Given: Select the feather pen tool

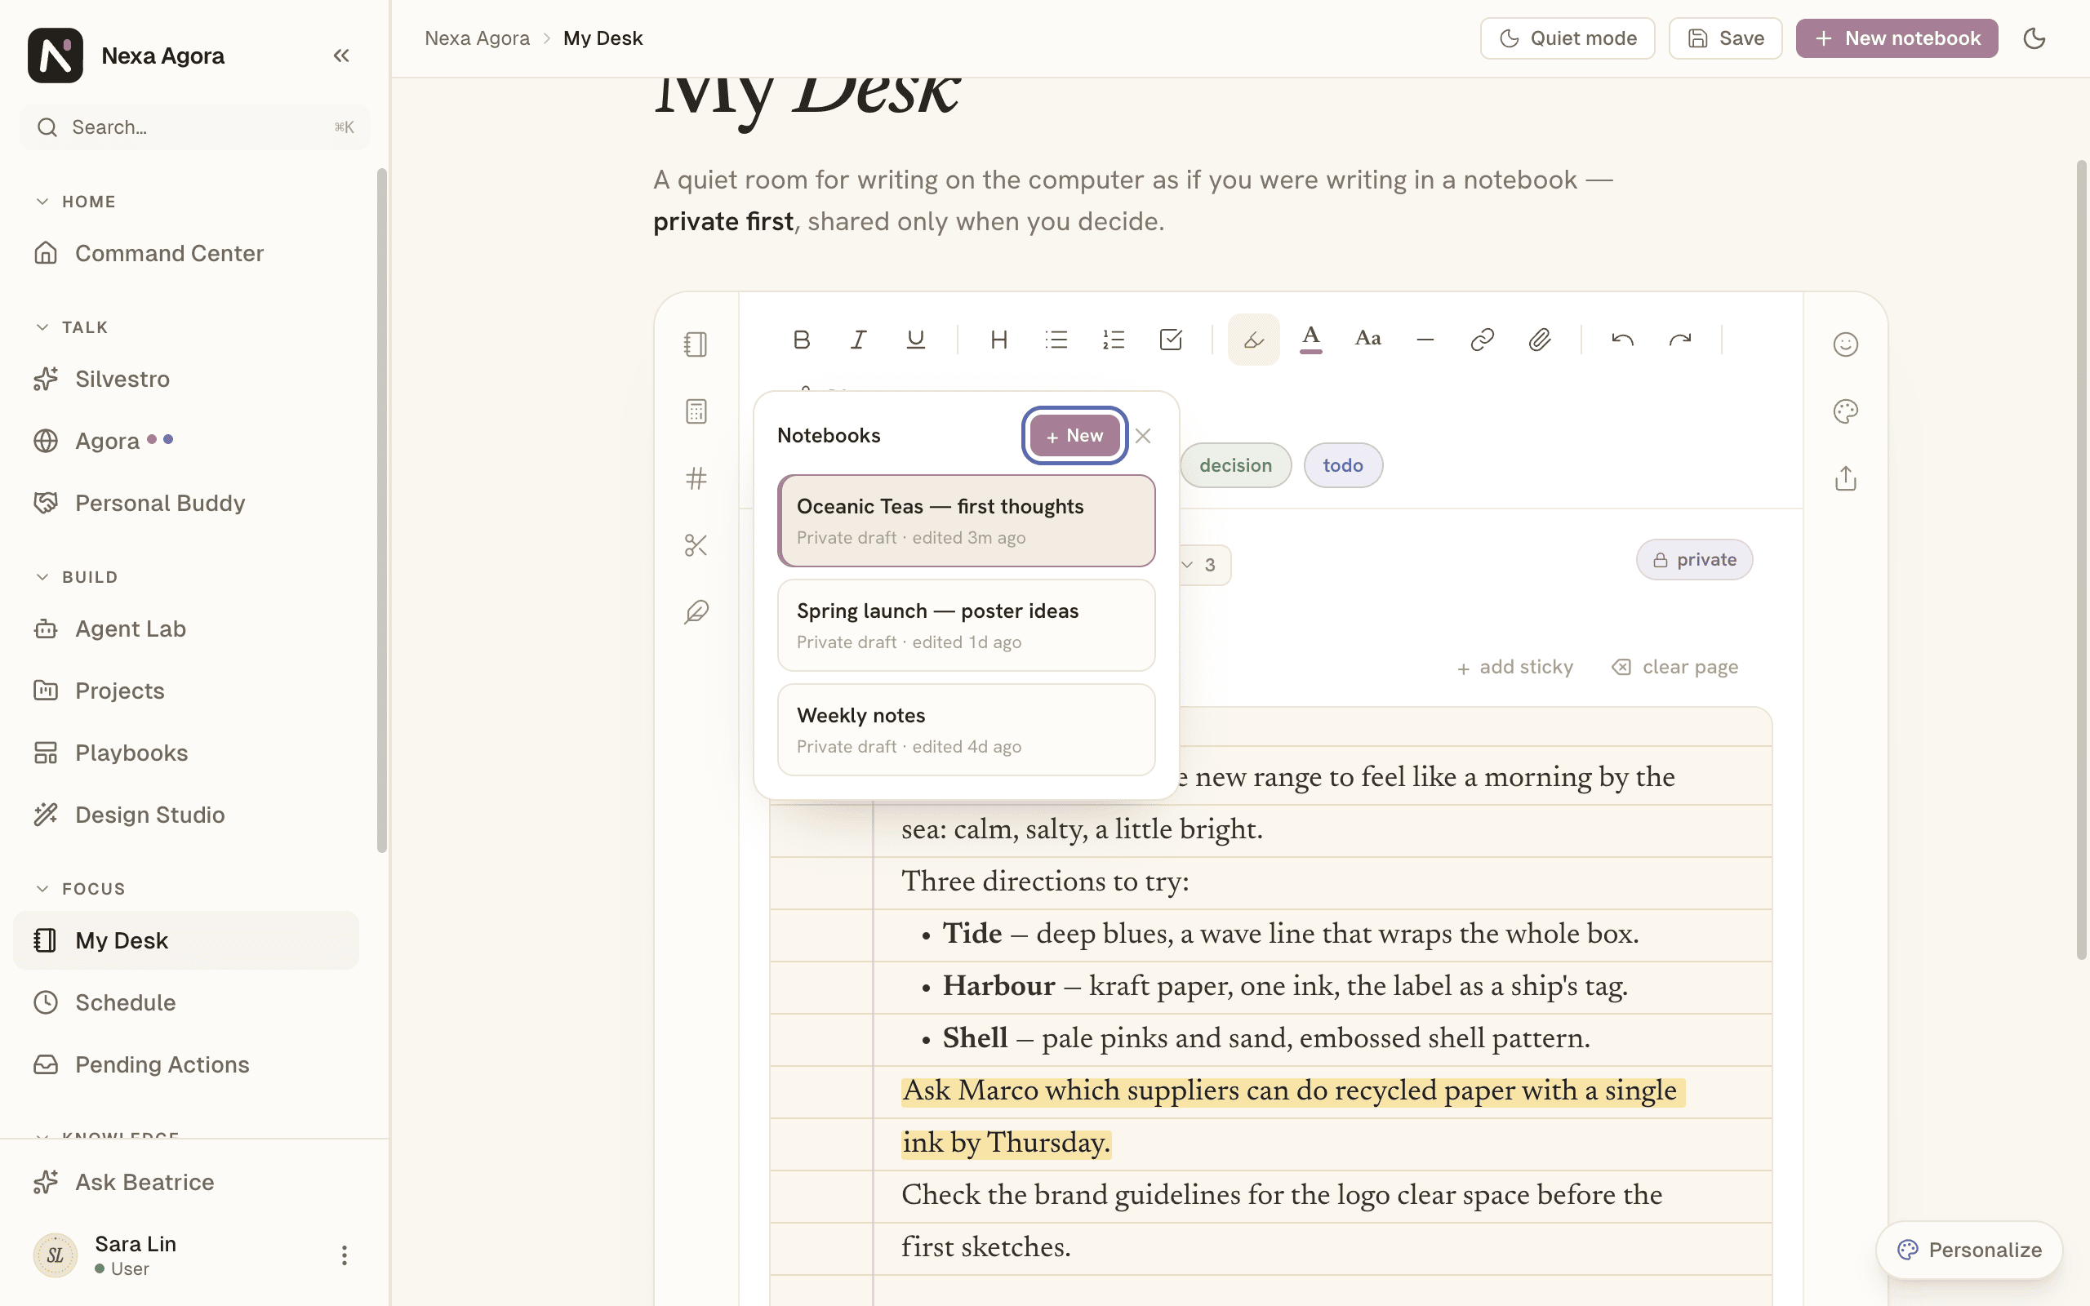Looking at the screenshot, I should click(x=696, y=612).
